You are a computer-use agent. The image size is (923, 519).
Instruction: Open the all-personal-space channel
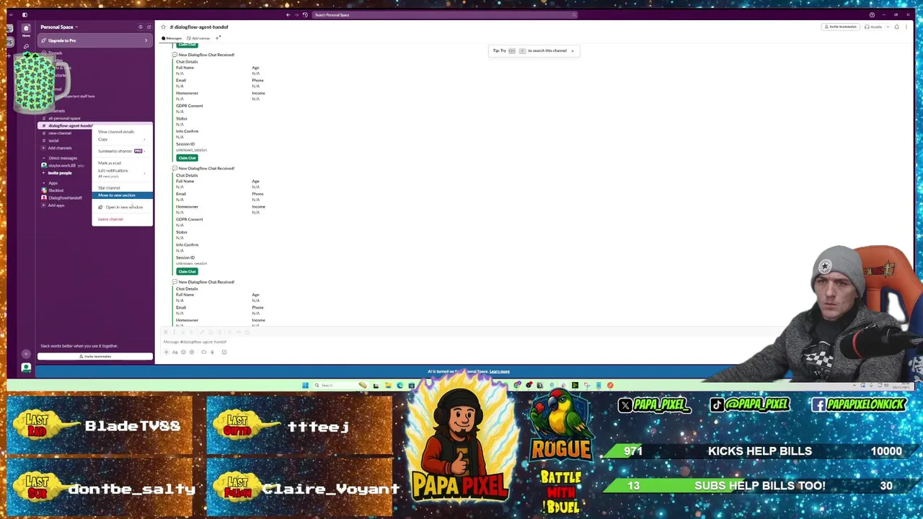coord(64,118)
